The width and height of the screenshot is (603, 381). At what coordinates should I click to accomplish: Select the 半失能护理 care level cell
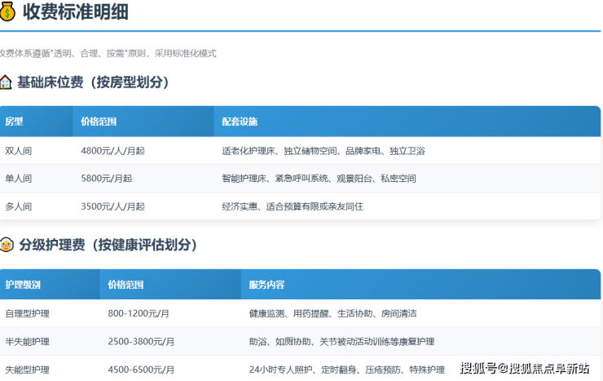27,341
